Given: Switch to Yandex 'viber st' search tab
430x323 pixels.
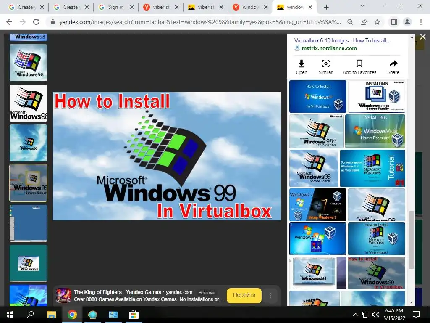Looking at the screenshot, I should pyautogui.click(x=161, y=8).
